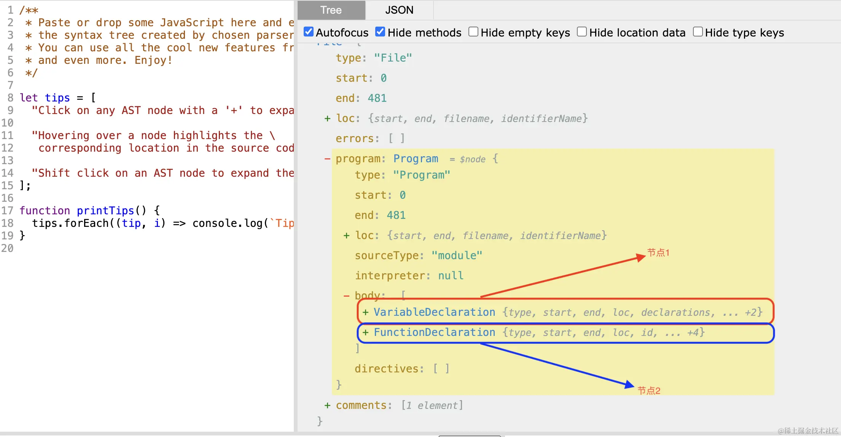Image resolution: width=841 pixels, height=437 pixels.
Task: Enable Hide location data checkbox
Action: click(x=581, y=32)
